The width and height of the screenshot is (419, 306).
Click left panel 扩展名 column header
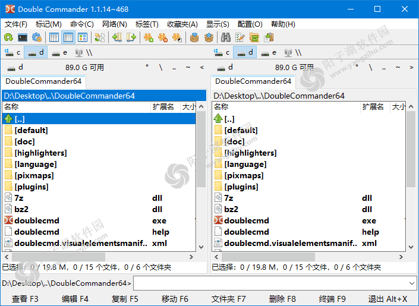click(x=165, y=107)
